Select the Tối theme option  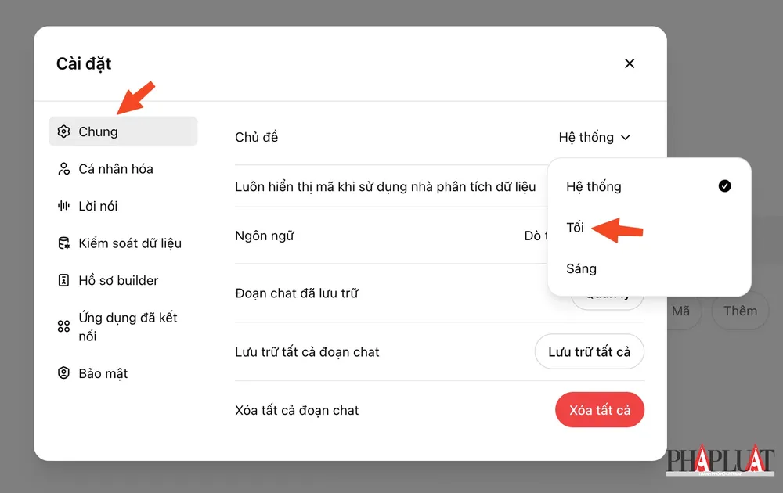[575, 227]
